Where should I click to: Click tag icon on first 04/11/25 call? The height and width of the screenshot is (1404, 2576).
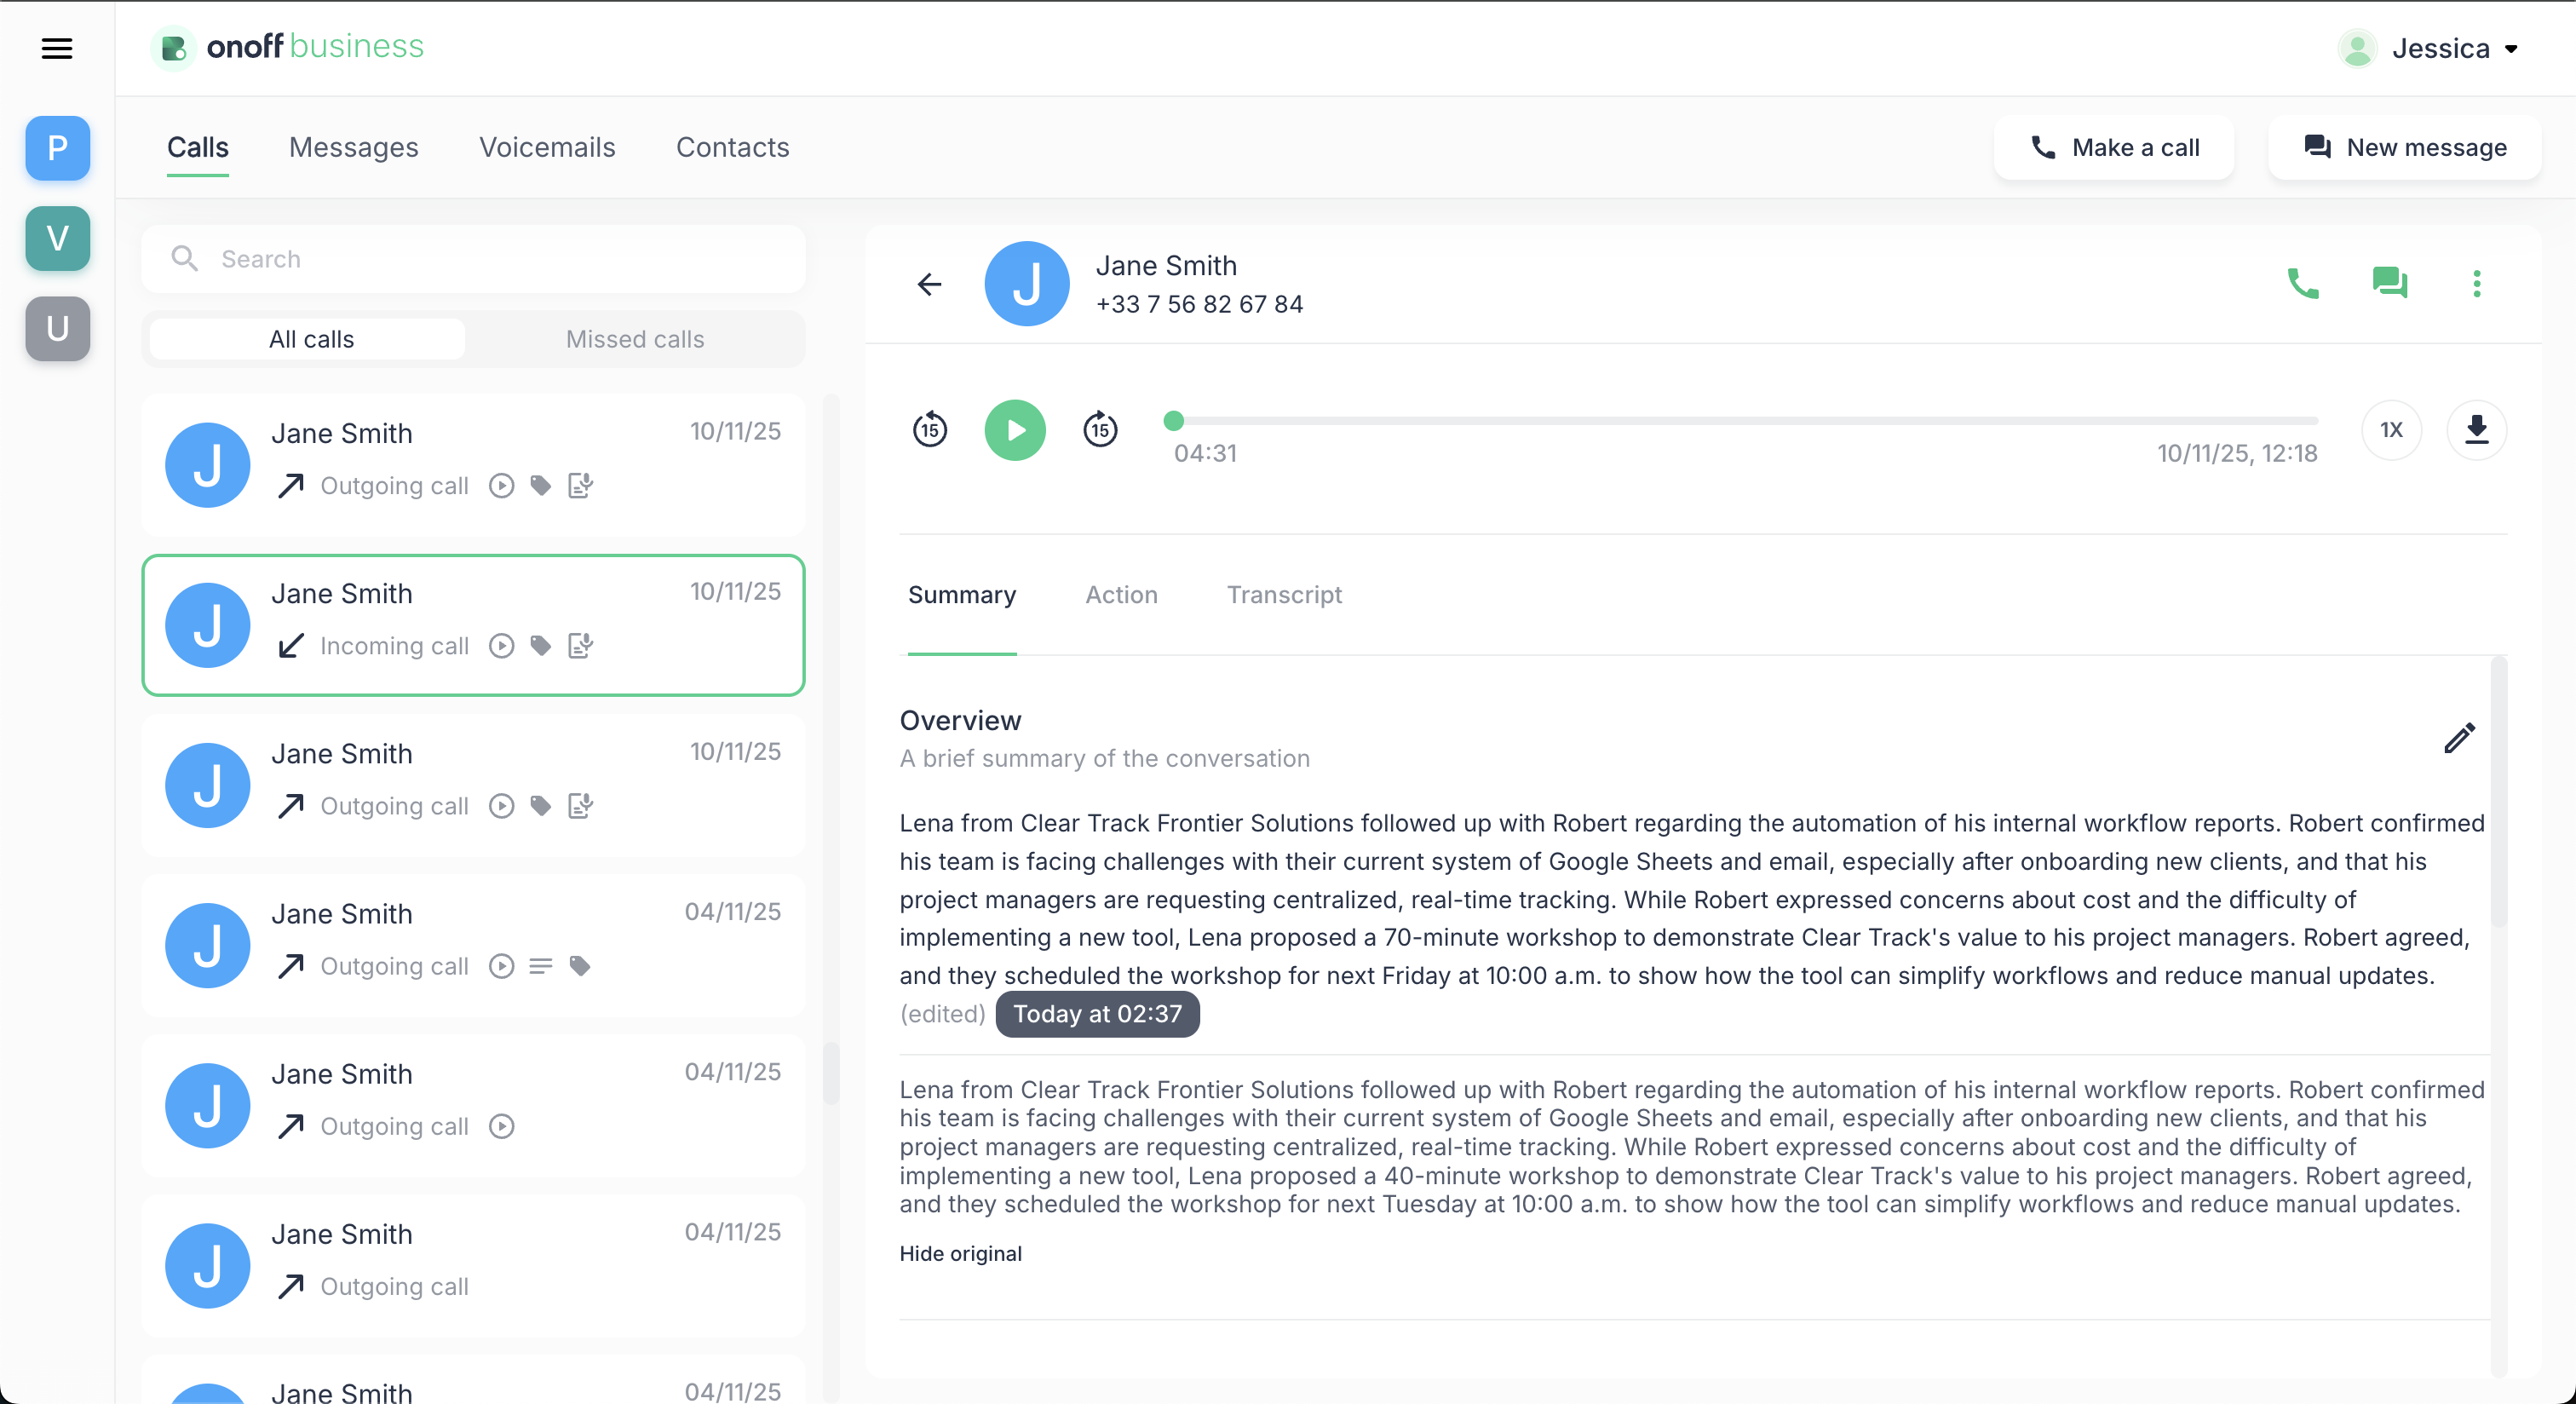580,966
